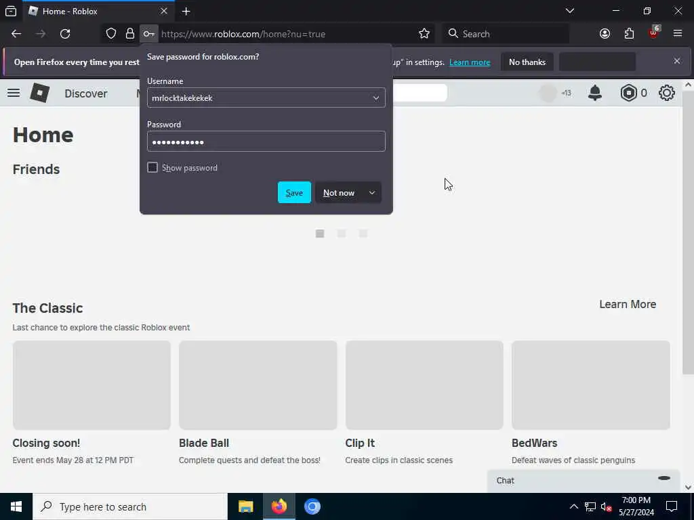The width and height of the screenshot is (694, 520).
Task: Open the Chromium browser taskbar icon
Action: coord(312,506)
